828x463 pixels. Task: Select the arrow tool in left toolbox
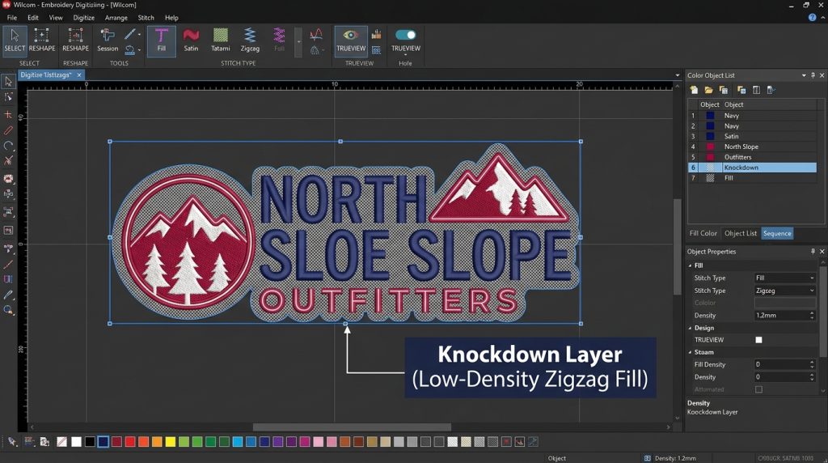click(x=8, y=82)
